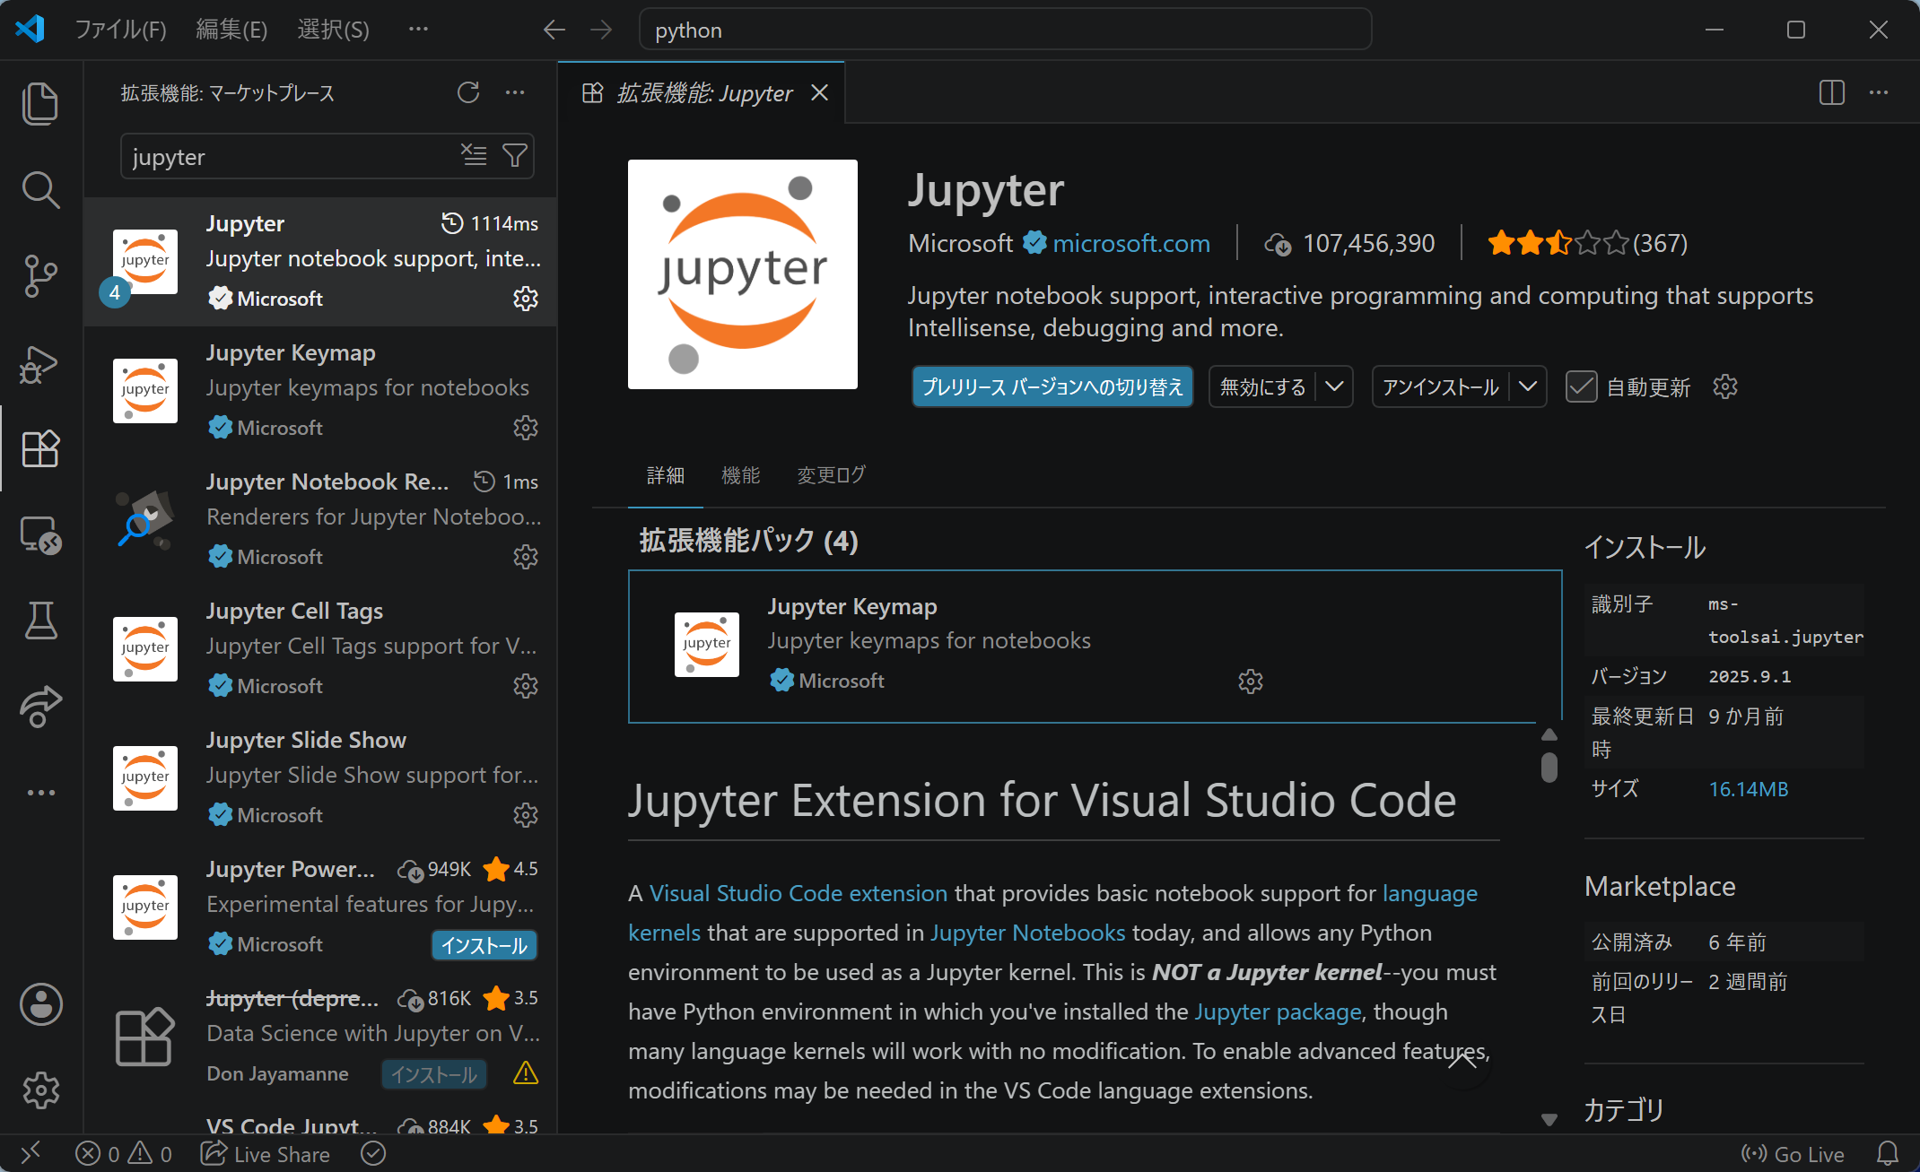Open manage gear for Jupyter Keymap in sidebar list
The image size is (1920, 1172).
click(526, 428)
